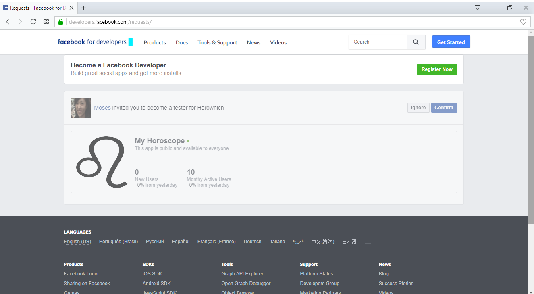
Task: Focus the Search input field
Action: point(378,42)
